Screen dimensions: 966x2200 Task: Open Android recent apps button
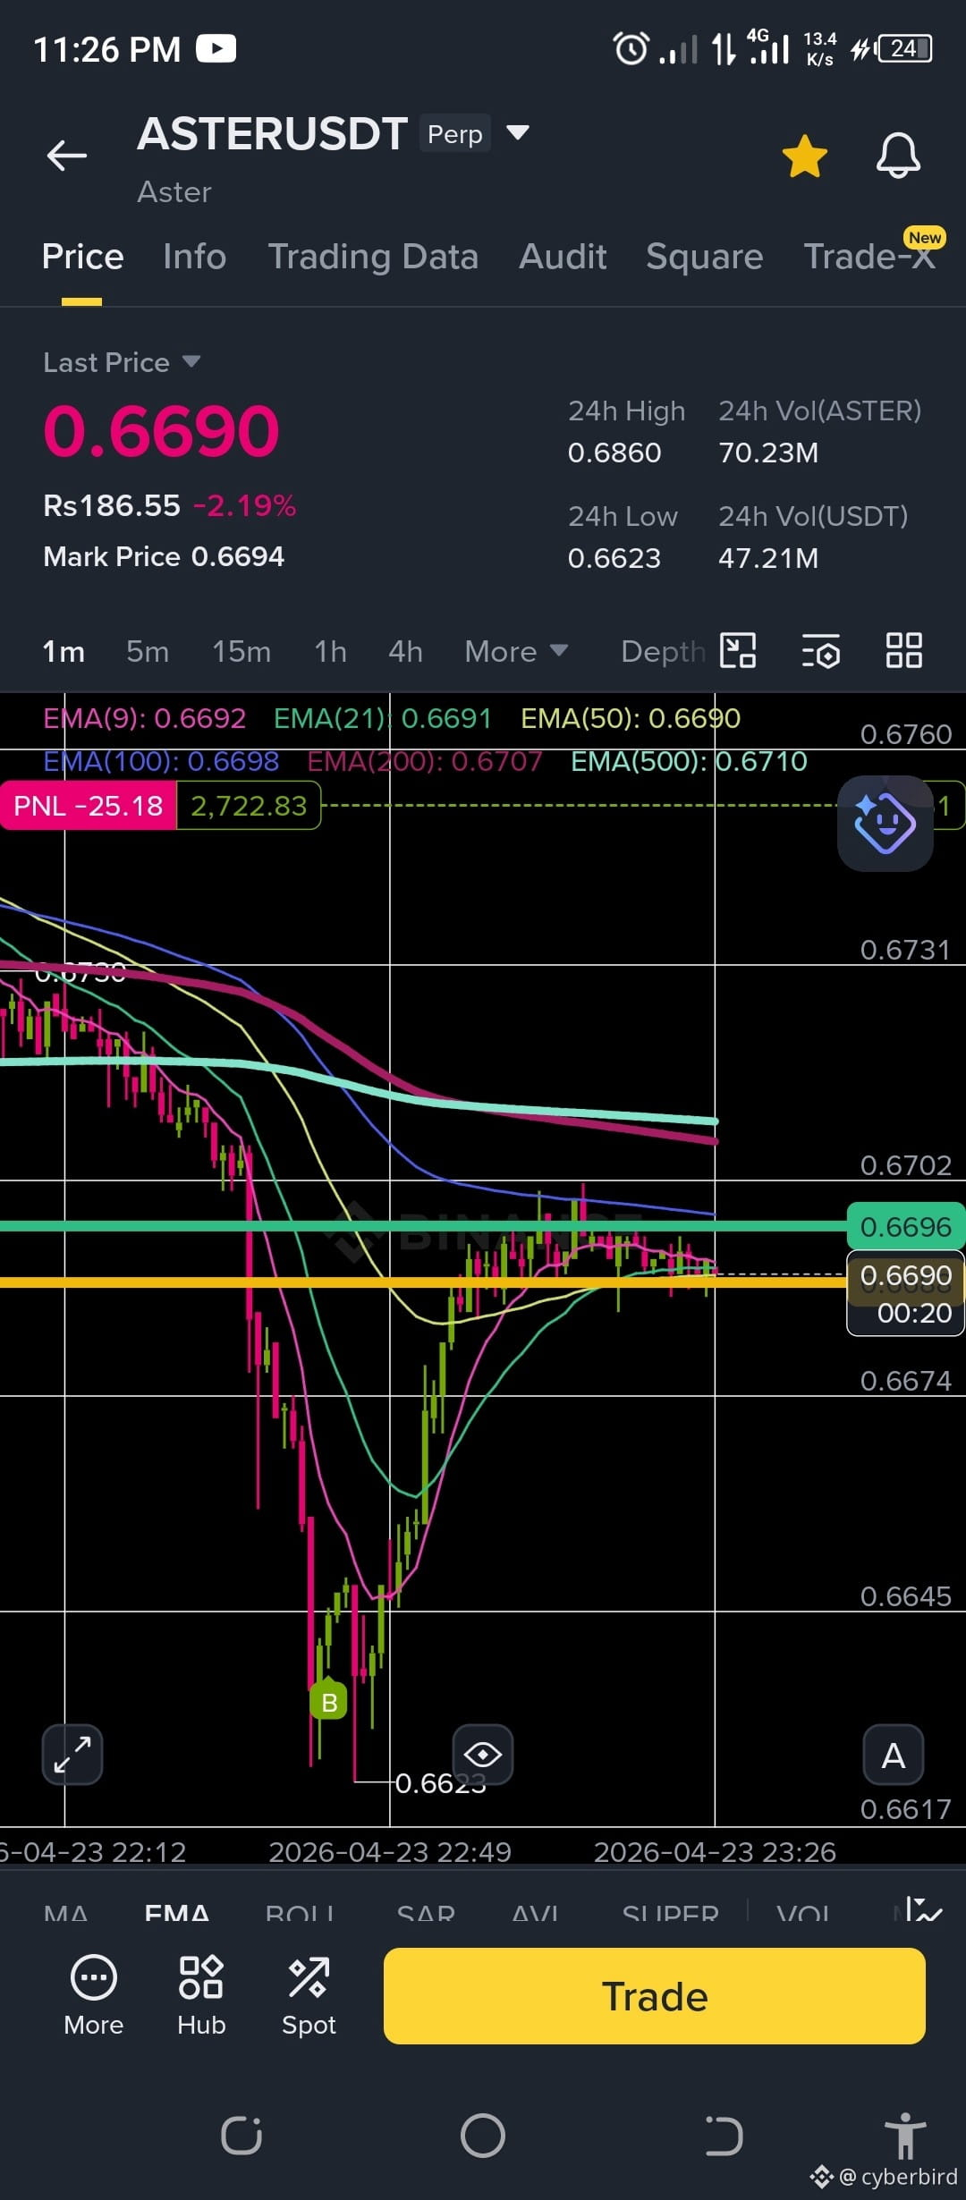(241, 2137)
